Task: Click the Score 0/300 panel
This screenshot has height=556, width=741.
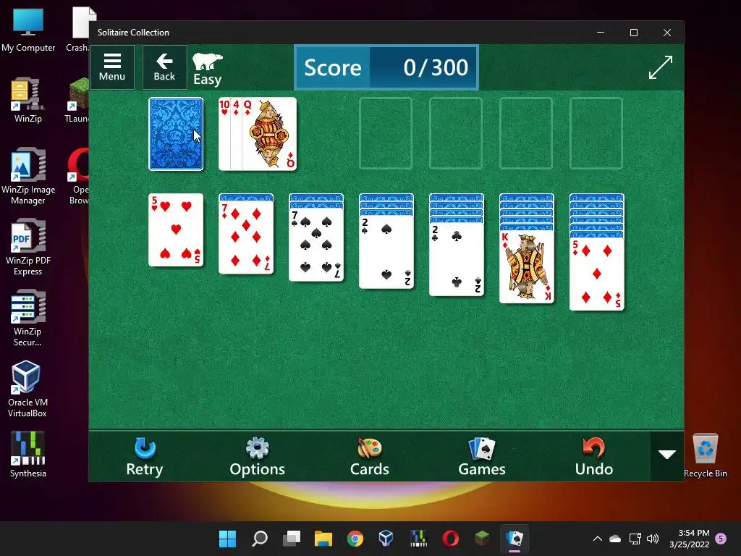Action: (x=386, y=67)
